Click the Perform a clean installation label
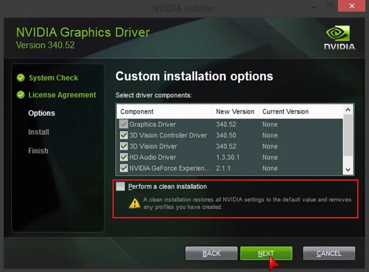The image size is (369, 272). tap(167, 187)
